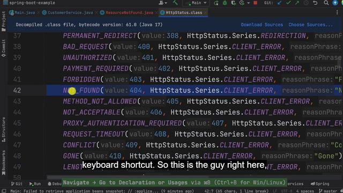Viewport: 343px width, 193px height.
Task: Open the Commit tool window
Action: [x=4, y=48]
